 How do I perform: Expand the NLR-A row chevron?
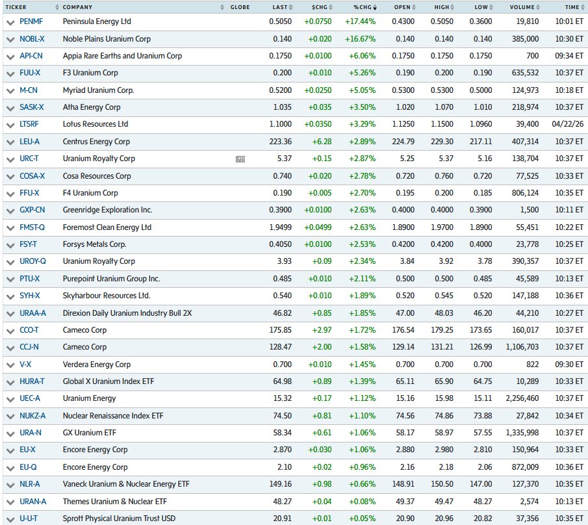10,485
